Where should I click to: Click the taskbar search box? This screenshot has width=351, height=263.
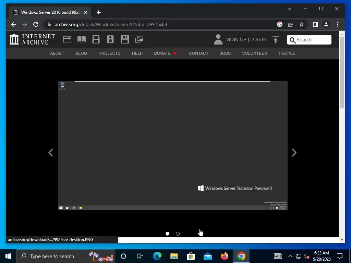click(x=65, y=256)
